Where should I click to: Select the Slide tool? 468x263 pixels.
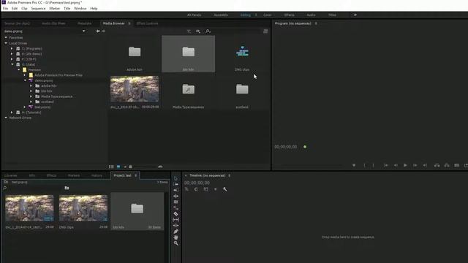point(175,226)
